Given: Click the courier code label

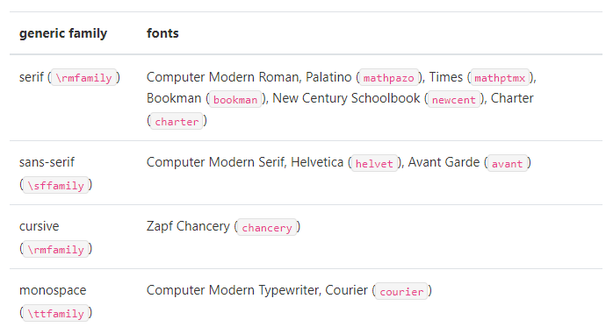Looking at the screenshot, I should pyautogui.click(x=401, y=291).
